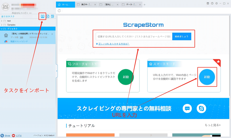This screenshot has width=231, height=138.
Task: Click the thumbs-up badge on Smart Mode card
Action: coord(218,62)
